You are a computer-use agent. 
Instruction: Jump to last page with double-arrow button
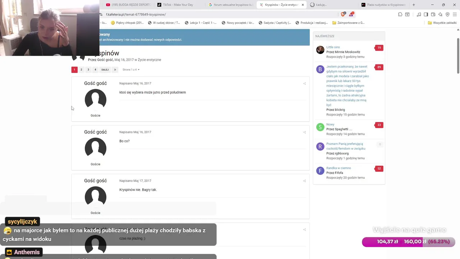coord(115,69)
